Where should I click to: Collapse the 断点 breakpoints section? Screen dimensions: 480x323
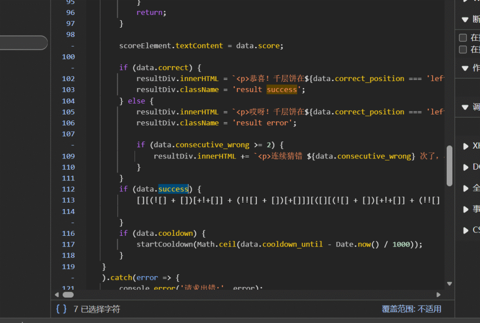tap(465, 19)
